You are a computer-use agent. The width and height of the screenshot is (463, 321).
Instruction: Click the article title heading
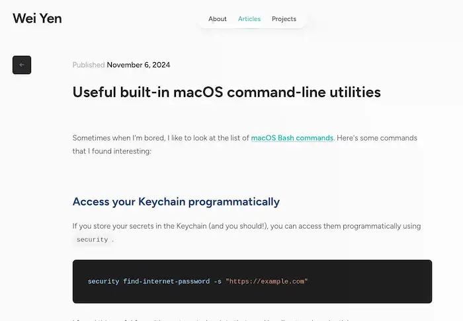pos(226,92)
